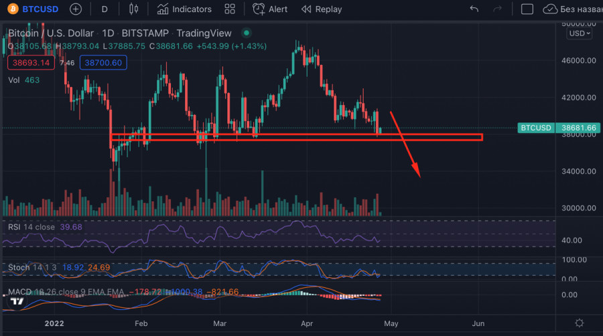Click the green market status dot
The width and height of the screenshot is (603, 336).
pyautogui.click(x=247, y=33)
